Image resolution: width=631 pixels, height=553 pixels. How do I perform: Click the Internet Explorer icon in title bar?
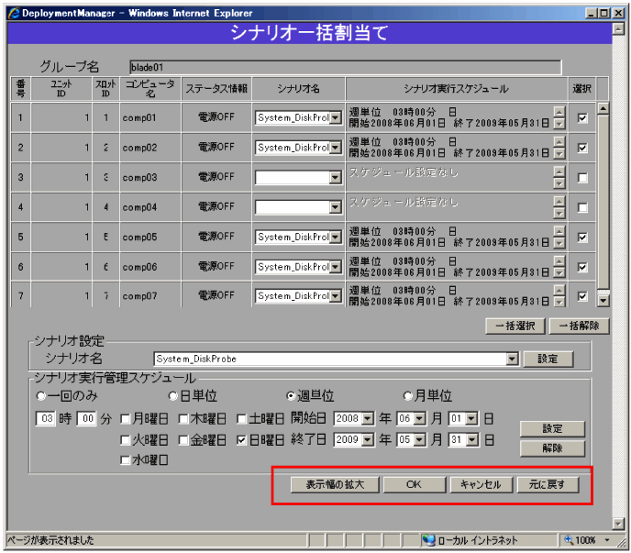(x=14, y=13)
